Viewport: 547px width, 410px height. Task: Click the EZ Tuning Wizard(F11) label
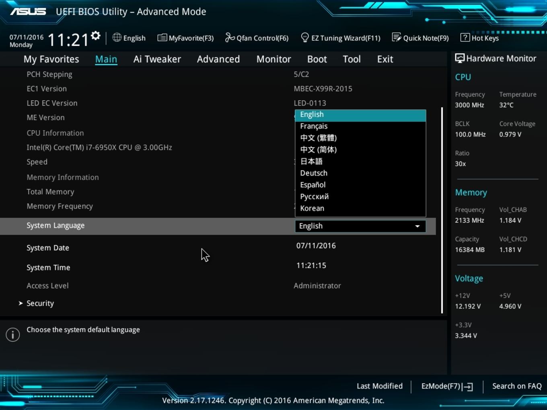pos(346,38)
